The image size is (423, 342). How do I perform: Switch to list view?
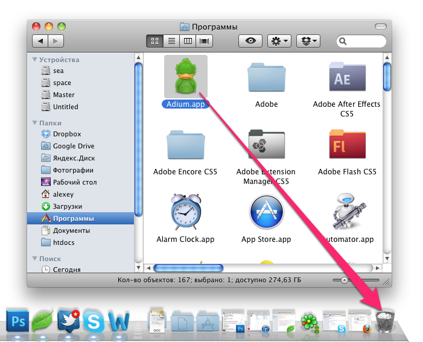(x=171, y=41)
